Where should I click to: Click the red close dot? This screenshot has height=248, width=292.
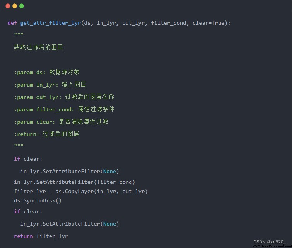tap(8, 6)
